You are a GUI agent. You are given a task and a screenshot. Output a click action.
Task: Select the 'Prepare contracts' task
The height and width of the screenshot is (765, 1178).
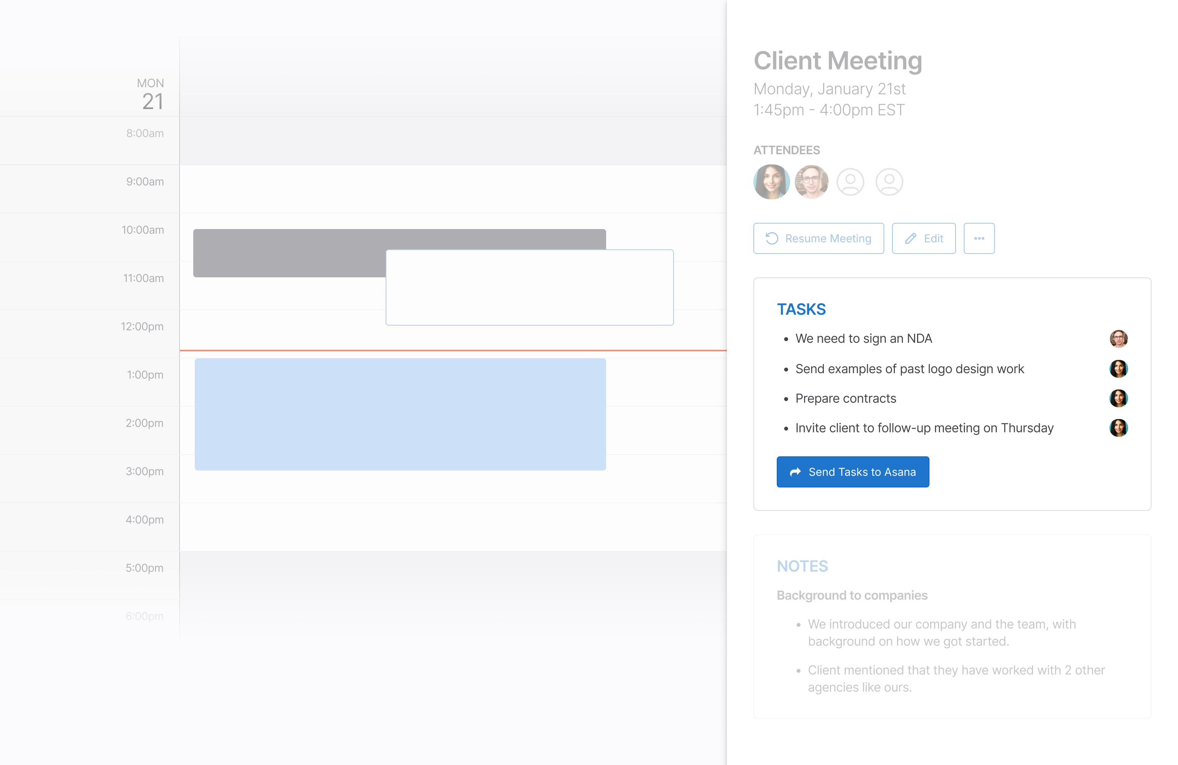coord(845,398)
